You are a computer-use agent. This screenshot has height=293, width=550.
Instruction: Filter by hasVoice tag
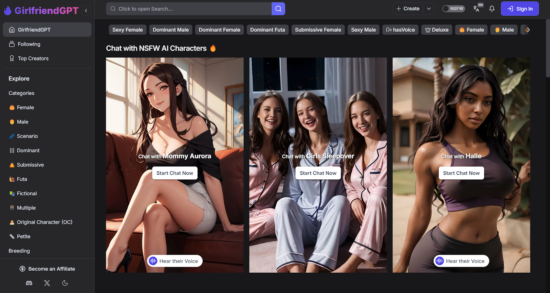(x=400, y=30)
